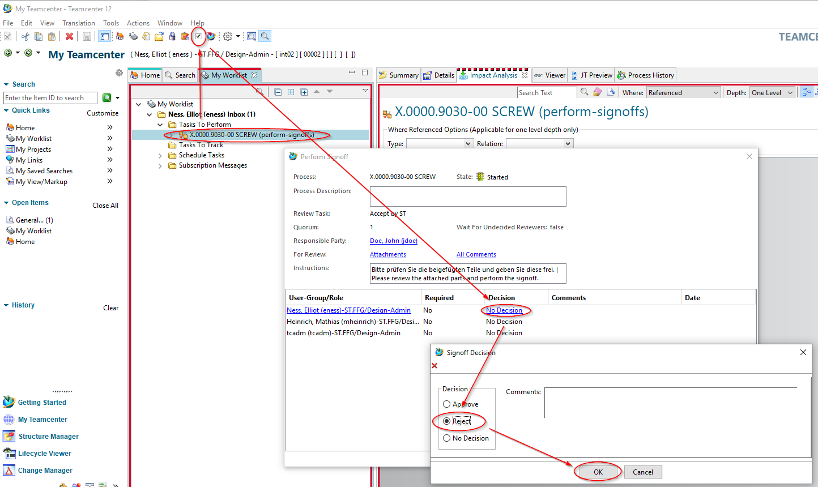Click the My Worklist toolbar icon

[133, 36]
